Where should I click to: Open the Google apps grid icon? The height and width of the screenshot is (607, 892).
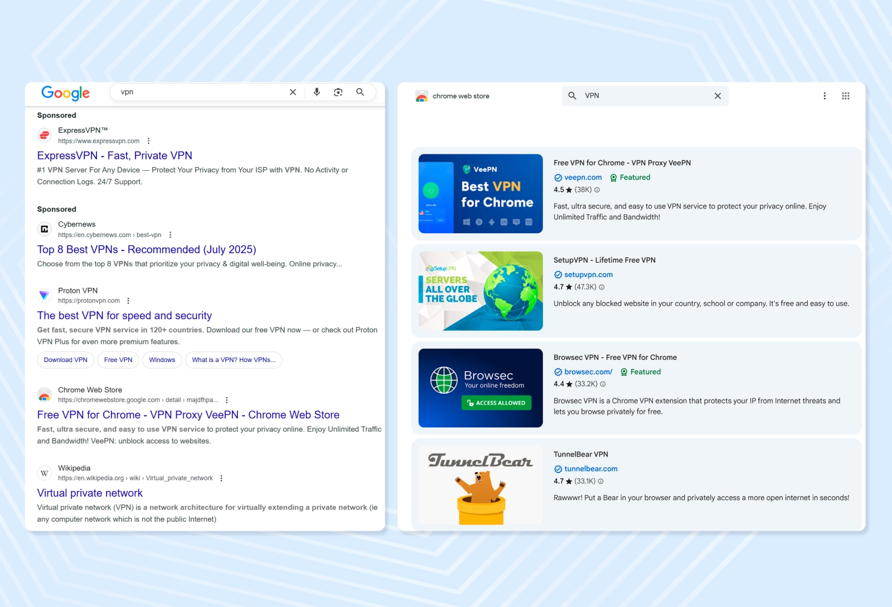click(845, 96)
